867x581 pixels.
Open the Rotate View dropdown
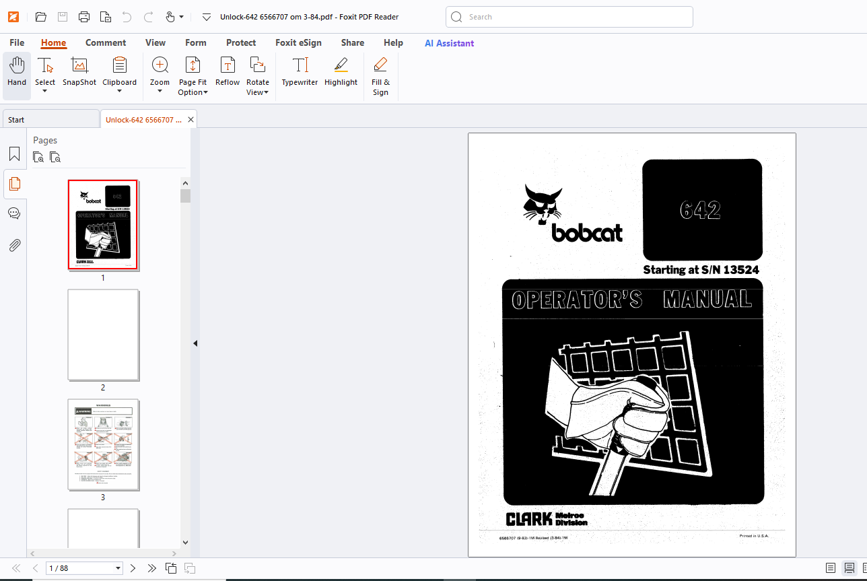coord(257,76)
